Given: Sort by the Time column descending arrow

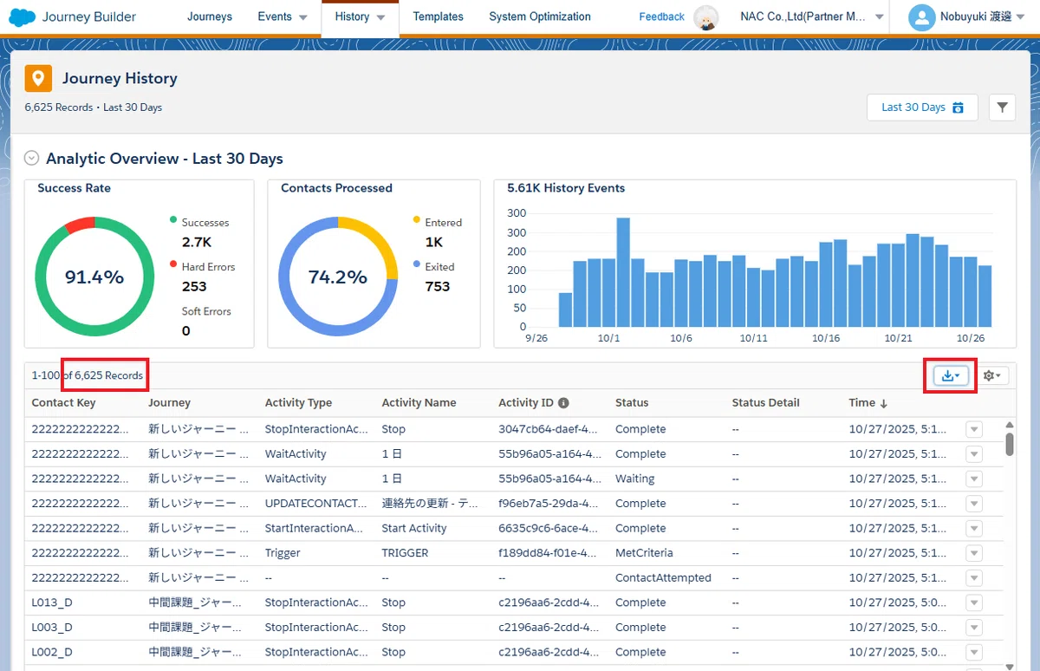Looking at the screenshot, I should point(884,403).
